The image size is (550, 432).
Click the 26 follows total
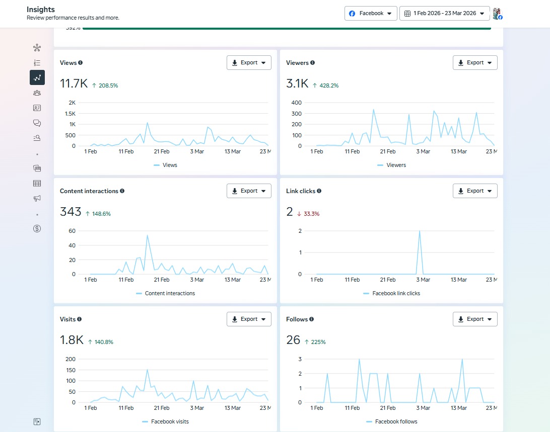(293, 340)
